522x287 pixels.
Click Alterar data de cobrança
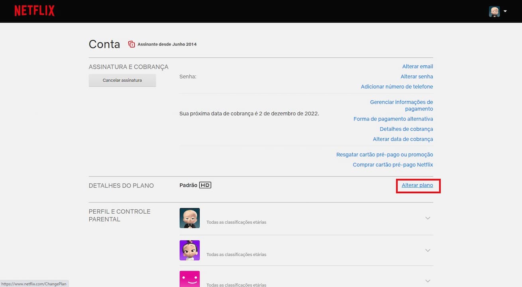coord(403,139)
